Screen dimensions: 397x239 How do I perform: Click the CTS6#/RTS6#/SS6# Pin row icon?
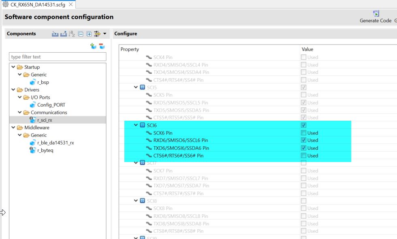pyautogui.click(x=149, y=156)
